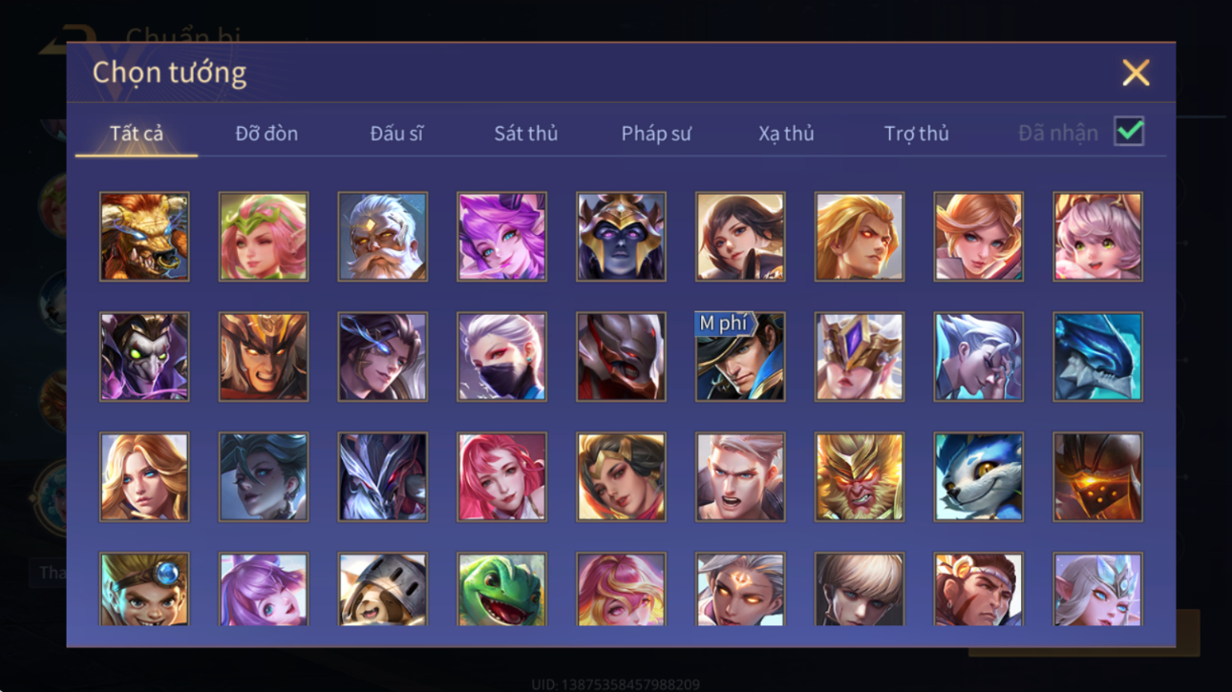Filter by the "Xạ thủ" tab
The image size is (1232, 692).
(786, 134)
